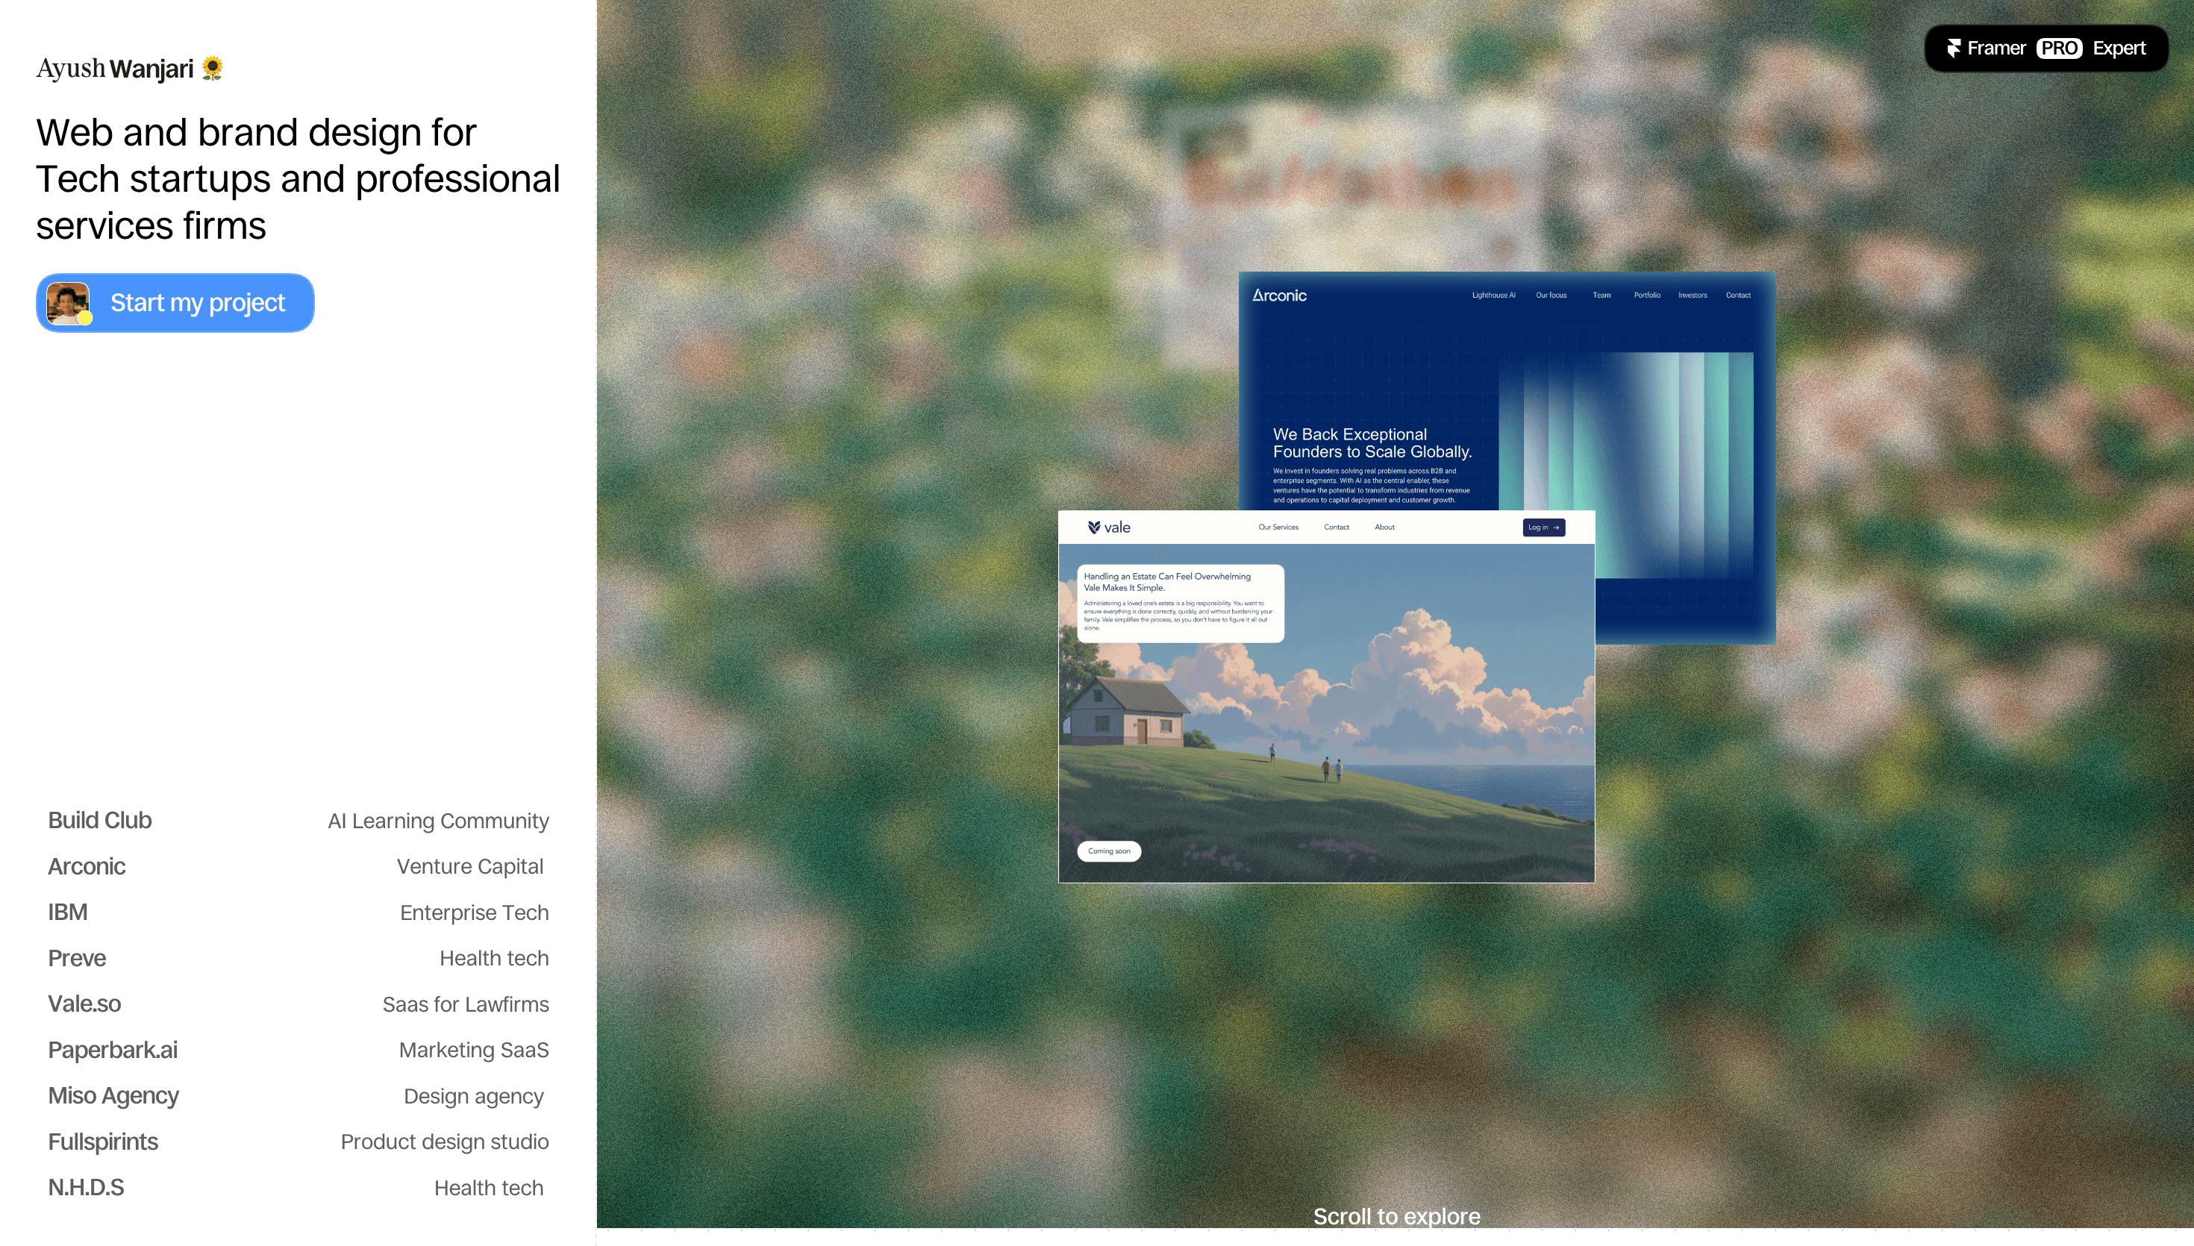Click the Arconic logo in the preview
Image resolution: width=2194 pixels, height=1246 pixels.
click(x=1279, y=295)
